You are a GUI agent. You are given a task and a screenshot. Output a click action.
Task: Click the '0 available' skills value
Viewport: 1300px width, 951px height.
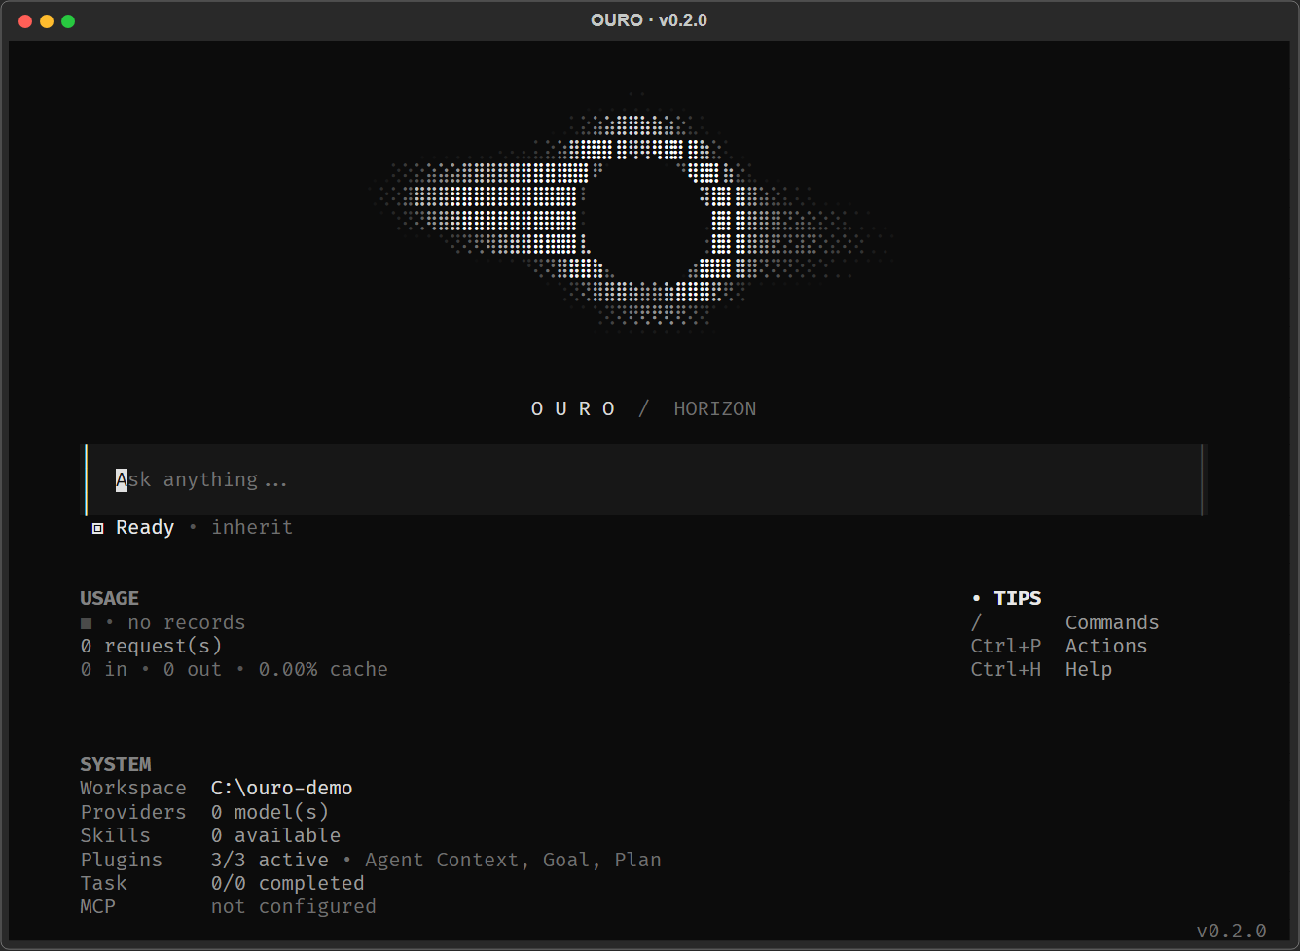tap(276, 835)
